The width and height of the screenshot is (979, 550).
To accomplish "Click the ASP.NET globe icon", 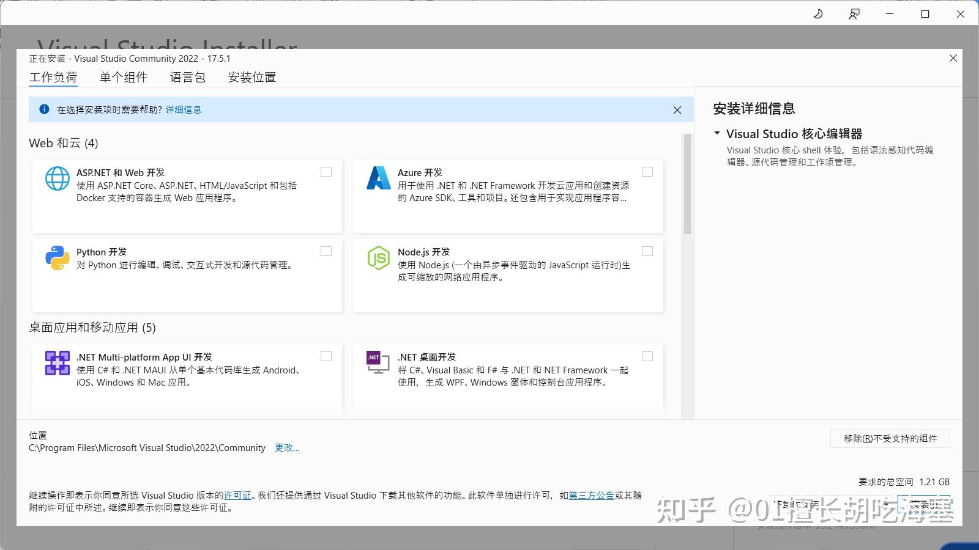I will coord(58,178).
